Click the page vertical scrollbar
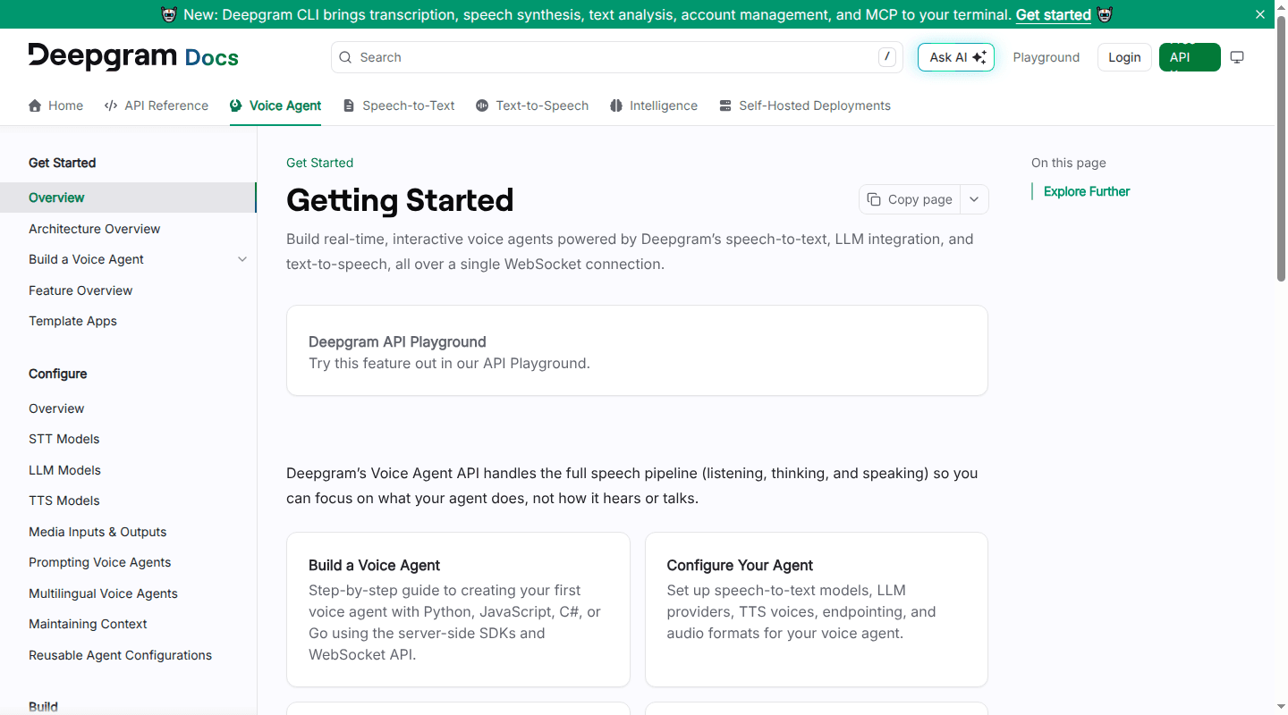Image resolution: width=1288 pixels, height=715 pixels. 1281,147
